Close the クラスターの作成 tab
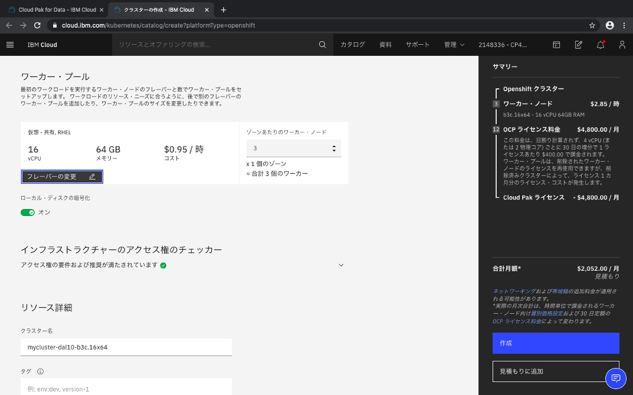Image resolution: width=633 pixels, height=395 pixels. tap(206, 9)
